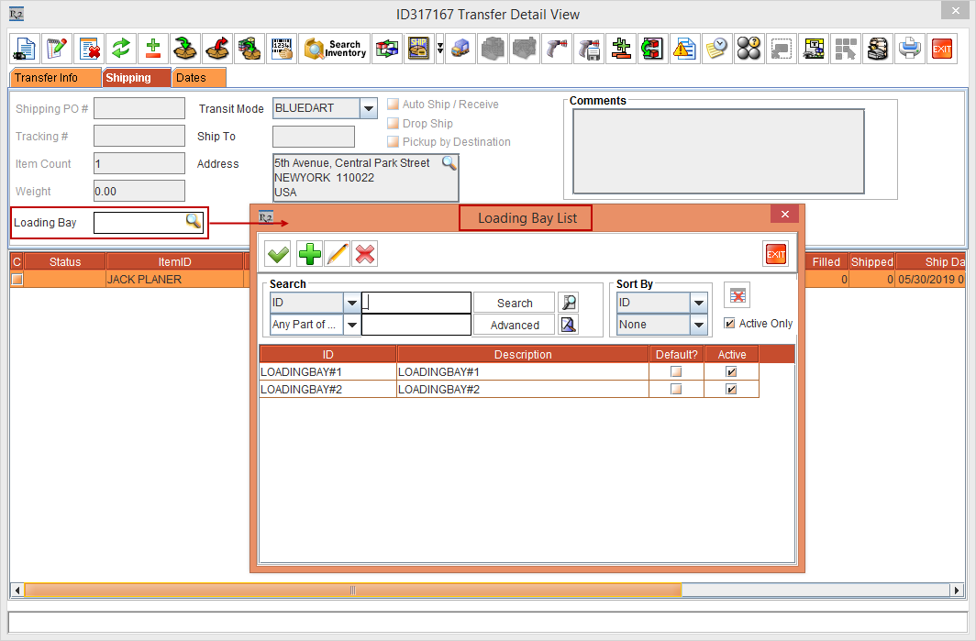976x641 pixels.
Task: Click the horizontal scrollbar thumb at bottom
Action: pos(352,591)
